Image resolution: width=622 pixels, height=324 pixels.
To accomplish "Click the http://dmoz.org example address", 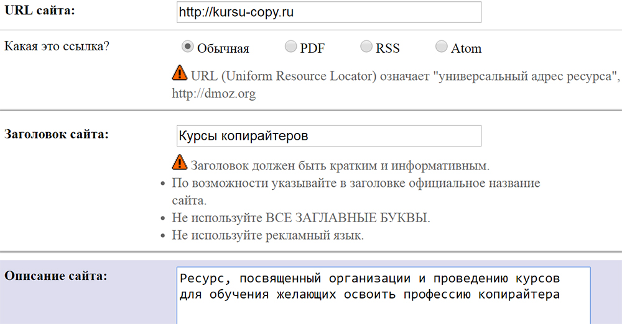I will point(213,94).
